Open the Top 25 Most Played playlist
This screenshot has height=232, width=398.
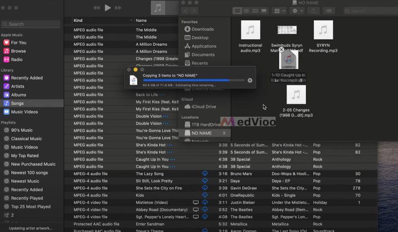[x=30, y=207]
